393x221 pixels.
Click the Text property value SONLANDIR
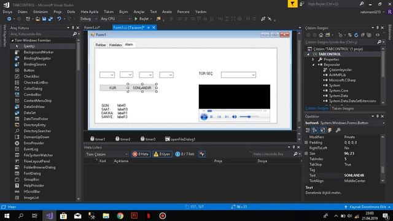pyautogui.click(x=354, y=176)
